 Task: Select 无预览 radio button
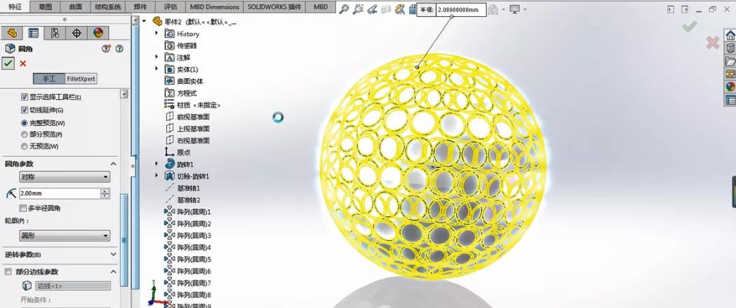(25, 146)
